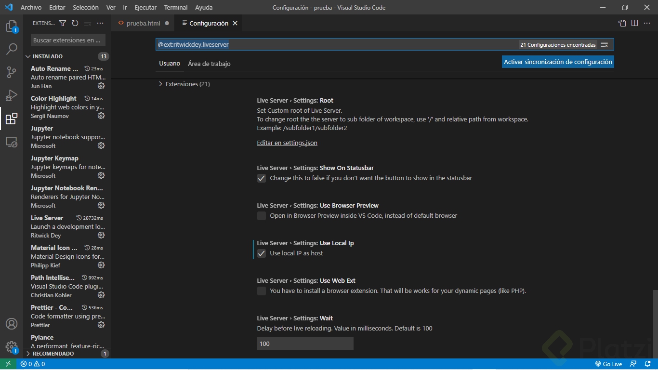Clear extensions search results icon
Screen dimensions: 658x370
(x=88, y=23)
